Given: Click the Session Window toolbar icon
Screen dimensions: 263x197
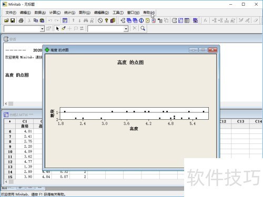Looking at the screenshot, I should (174, 20).
